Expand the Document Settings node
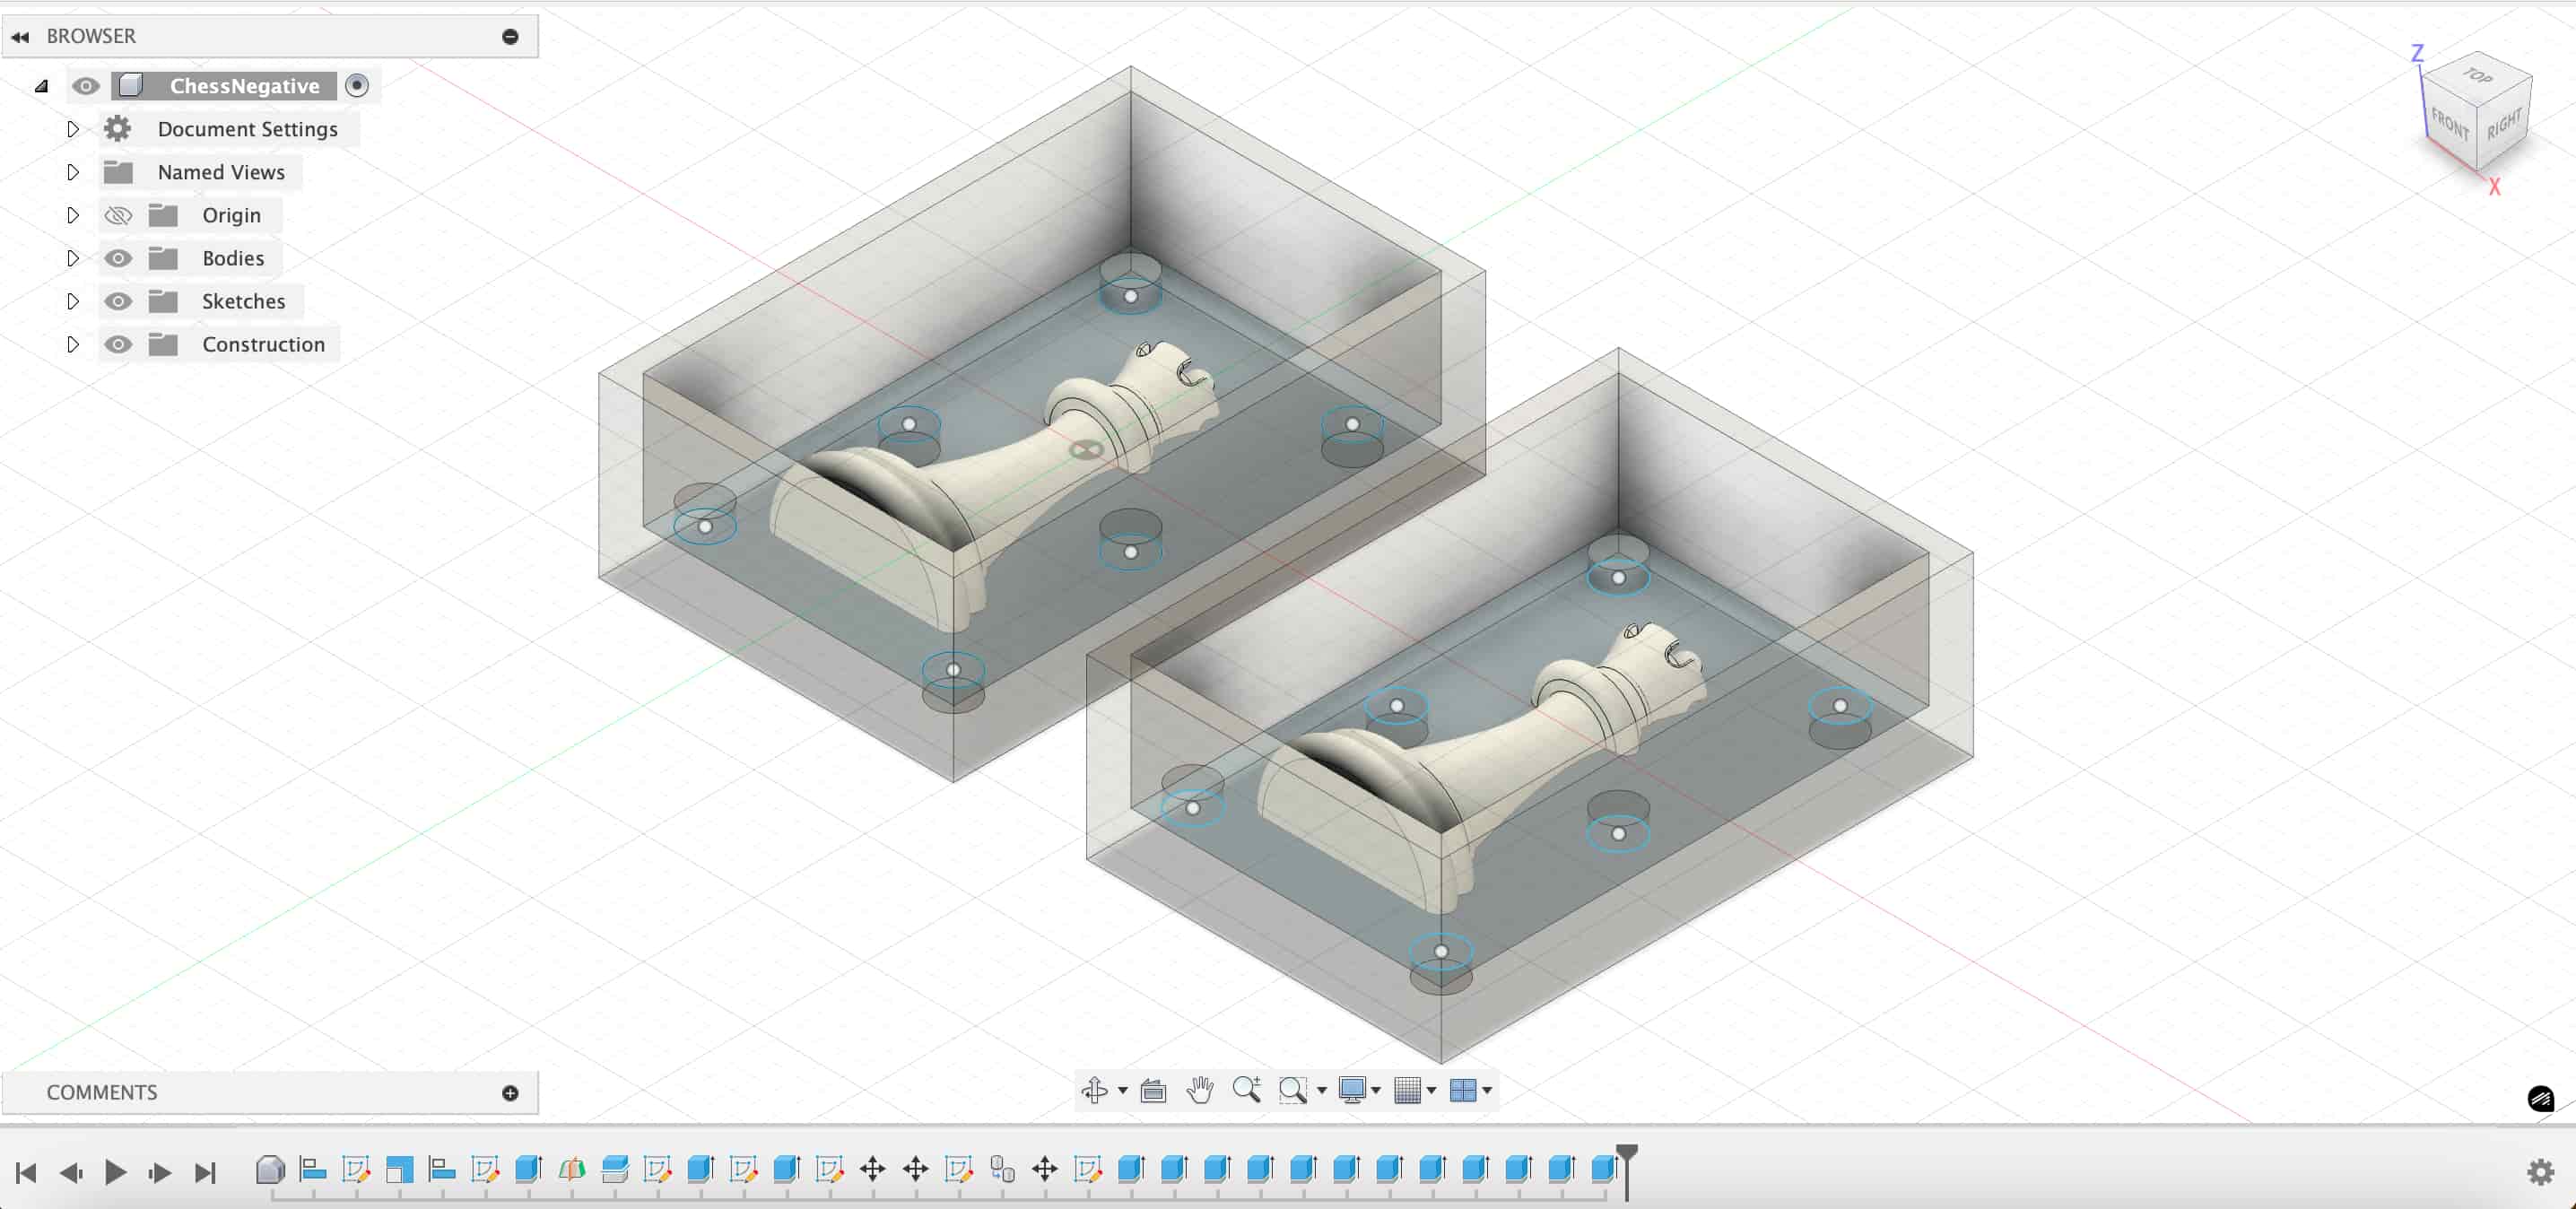Viewport: 2576px width, 1209px height. [x=72, y=129]
